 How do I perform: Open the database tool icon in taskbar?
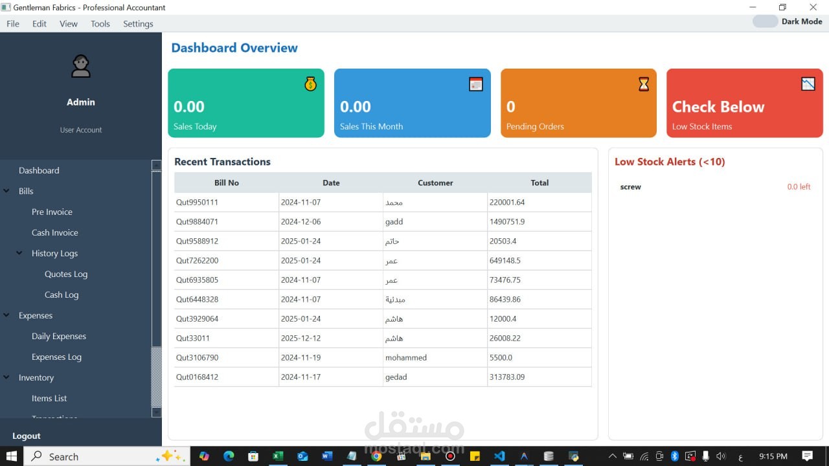click(549, 456)
